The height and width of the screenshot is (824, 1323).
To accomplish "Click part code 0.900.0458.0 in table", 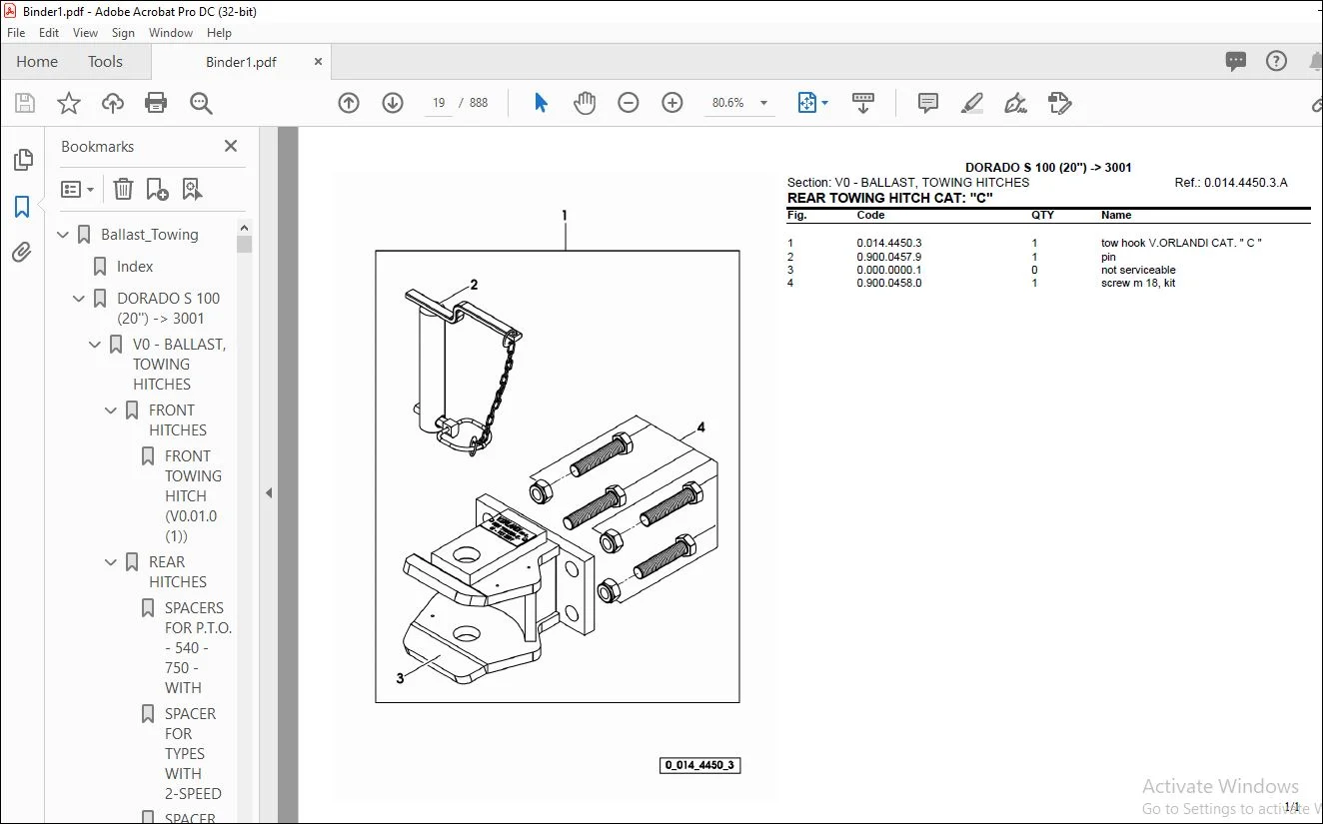I will point(889,283).
